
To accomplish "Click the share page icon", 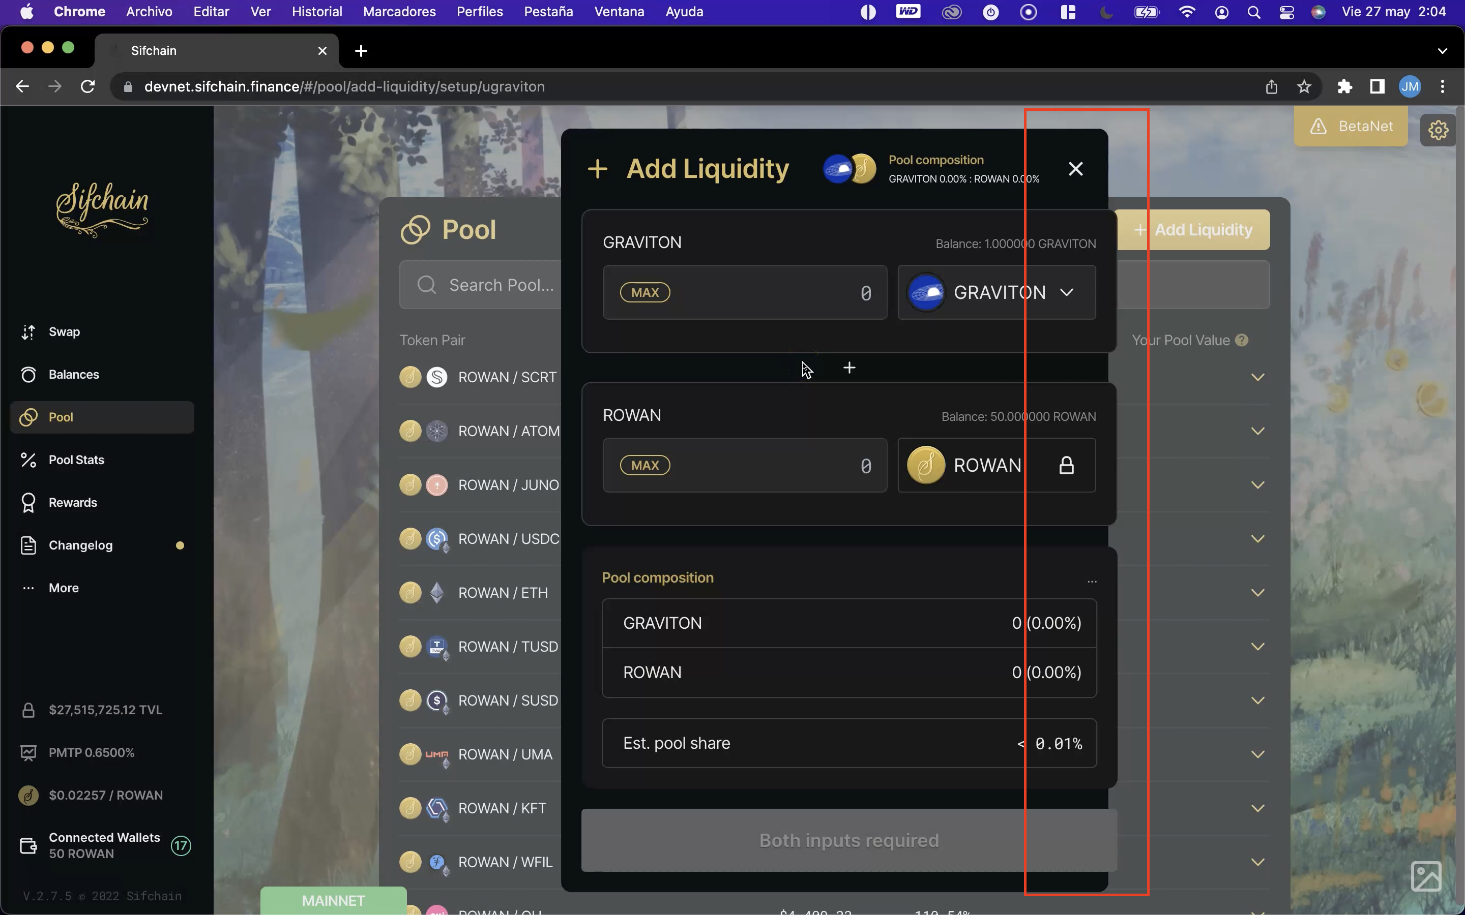I will click(x=1271, y=86).
